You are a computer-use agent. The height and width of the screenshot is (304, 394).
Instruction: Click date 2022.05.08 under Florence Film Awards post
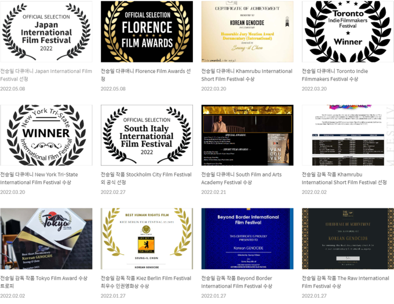coord(113,89)
